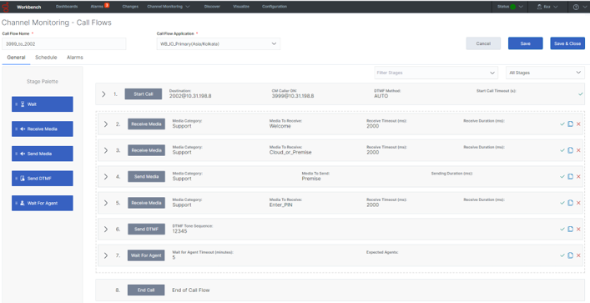This screenshot has height=303, width=590.
Task: Delete stage 2 Receive Media Welcome
Action: point(578,124)
